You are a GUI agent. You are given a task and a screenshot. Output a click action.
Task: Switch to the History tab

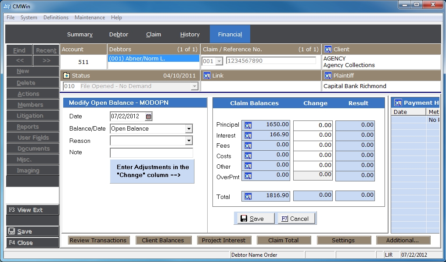pos(190,35)
